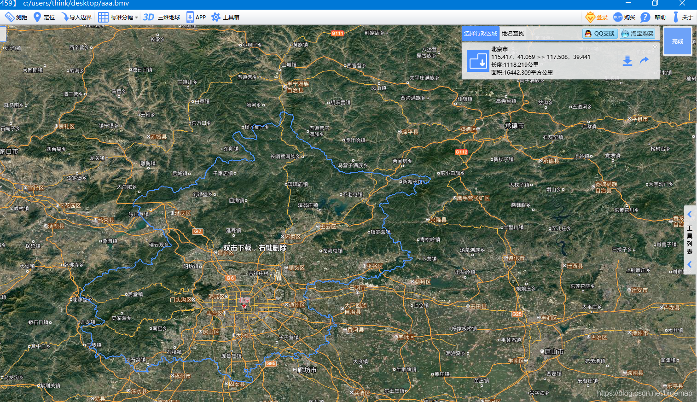This screenshot has width=697, height=402.
Task: Click the G112 highway shield on map
Action: click(461, 152)
